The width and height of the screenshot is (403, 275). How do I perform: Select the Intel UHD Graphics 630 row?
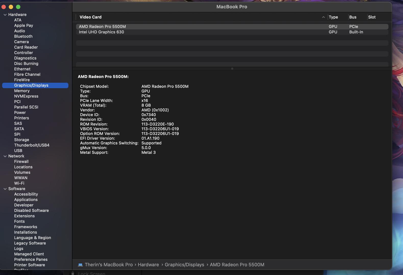tap(232, 32)
